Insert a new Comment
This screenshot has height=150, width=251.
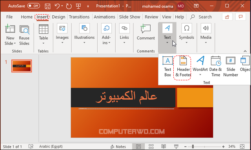click(x=146, y=32)
